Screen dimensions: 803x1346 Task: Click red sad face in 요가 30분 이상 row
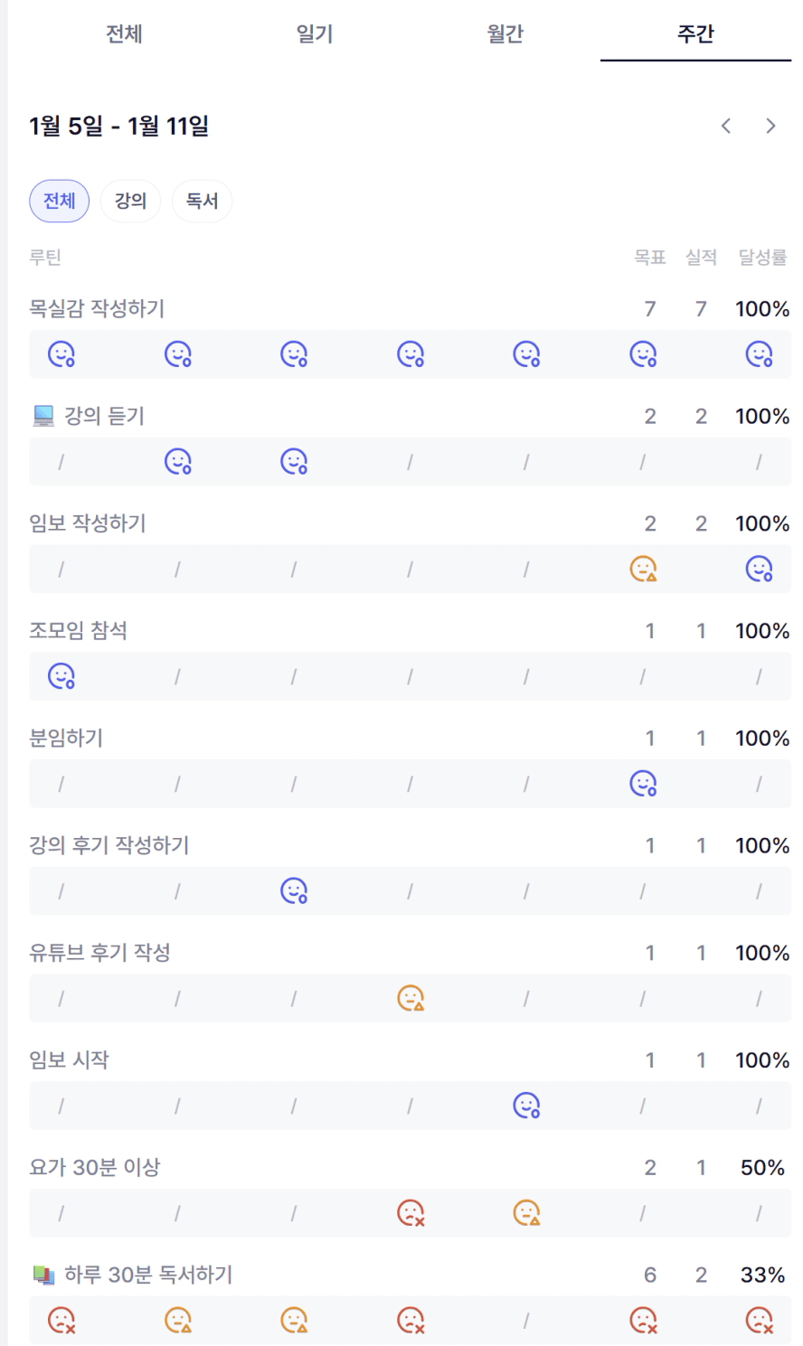pyautogui.click(x=411, y=1212)
